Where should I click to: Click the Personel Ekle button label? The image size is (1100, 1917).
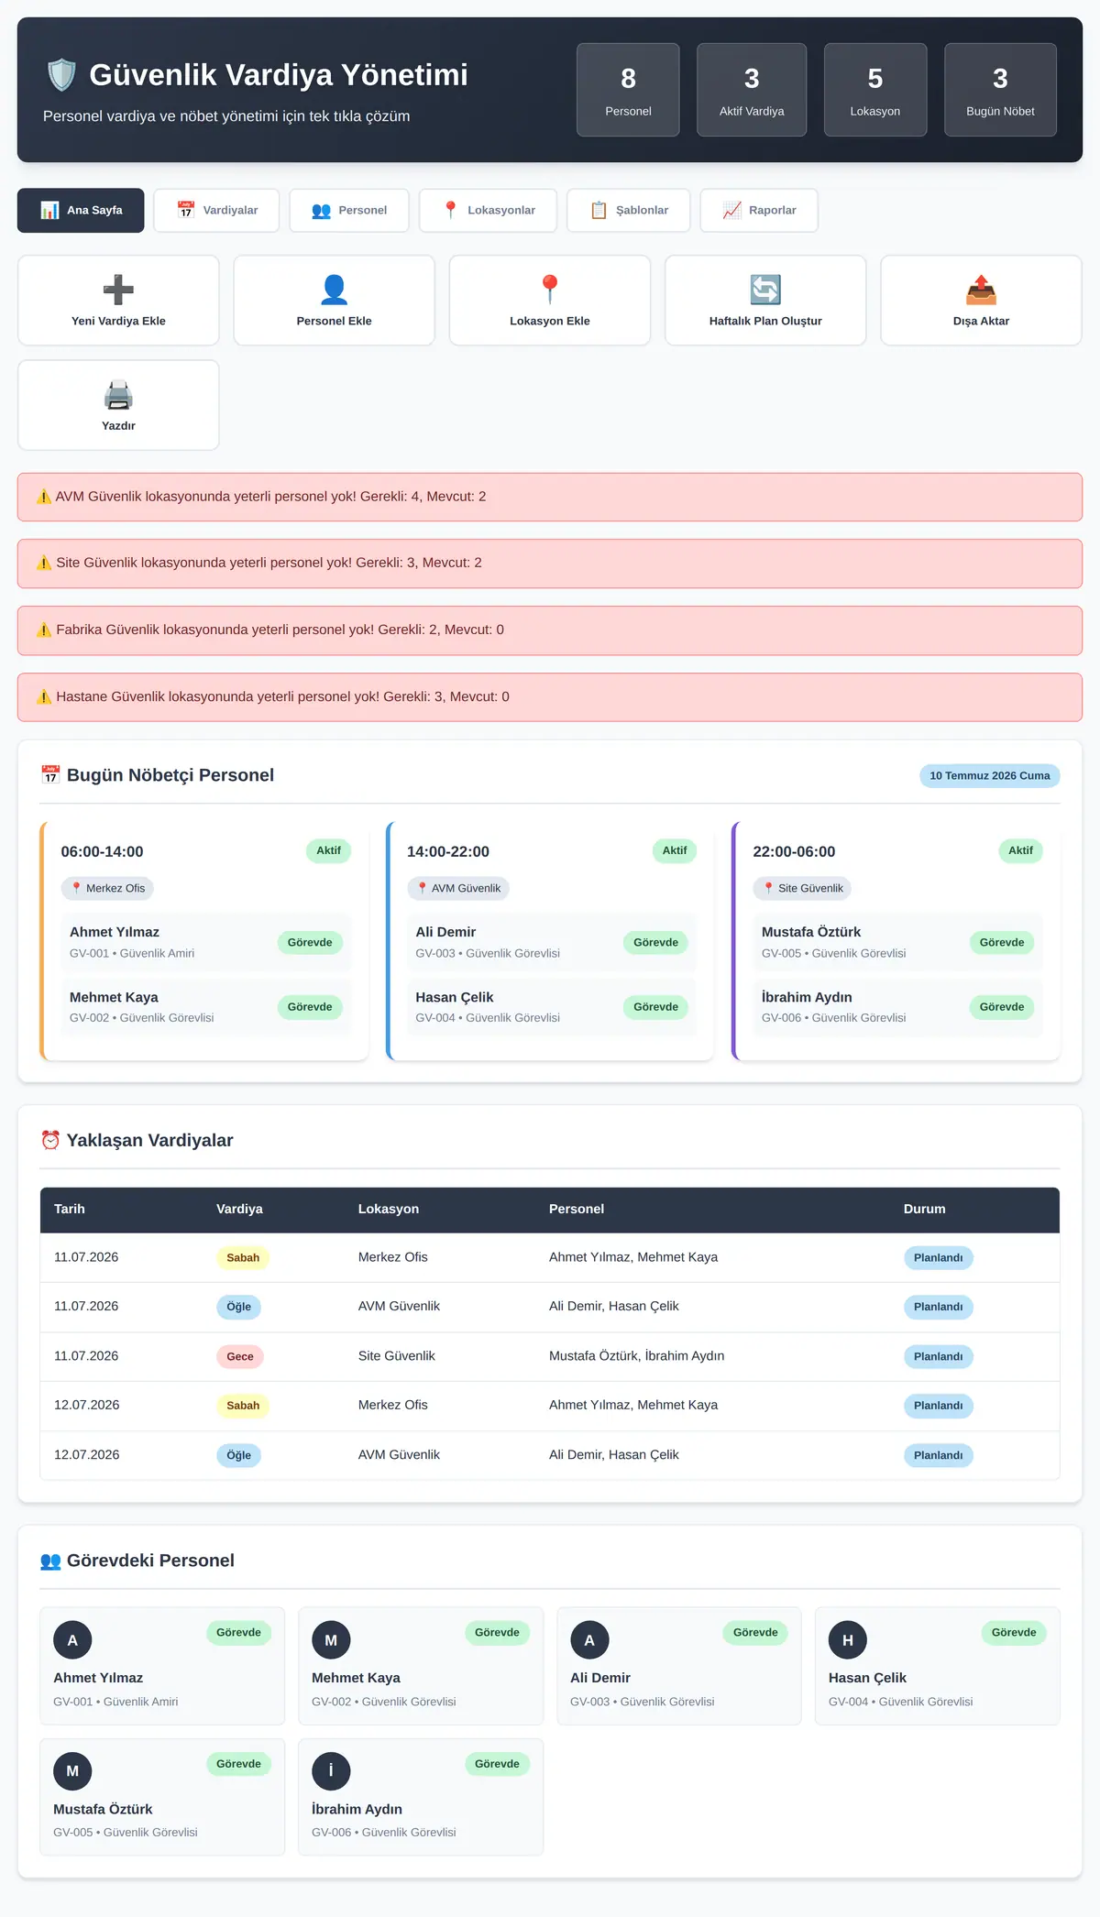coord(334,321)
